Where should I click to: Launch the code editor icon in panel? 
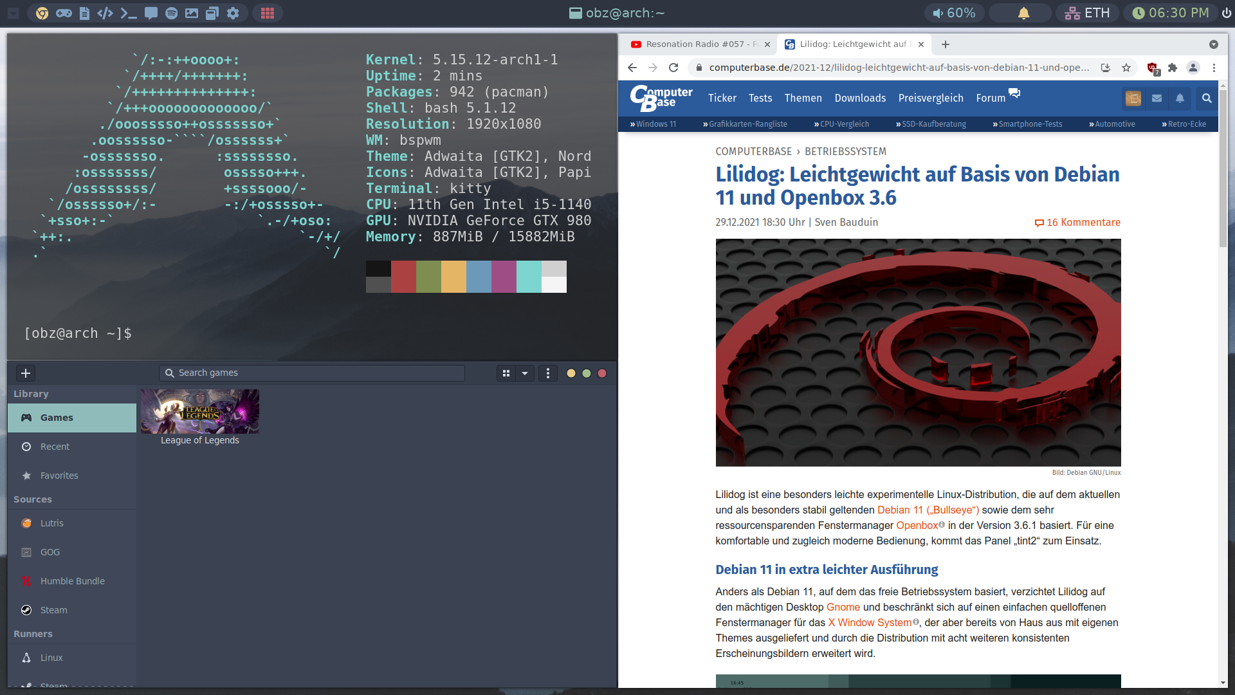coord(105,13)
